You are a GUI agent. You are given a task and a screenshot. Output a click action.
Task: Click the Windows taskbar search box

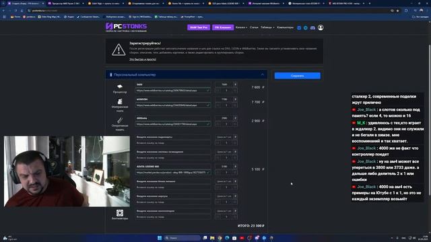(183, 238)
